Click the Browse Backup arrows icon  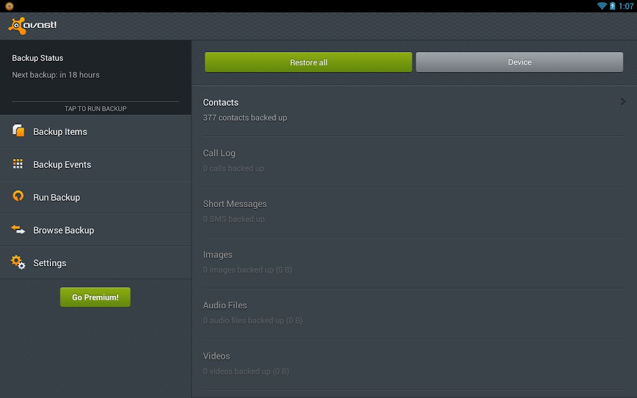click(18, 229)
